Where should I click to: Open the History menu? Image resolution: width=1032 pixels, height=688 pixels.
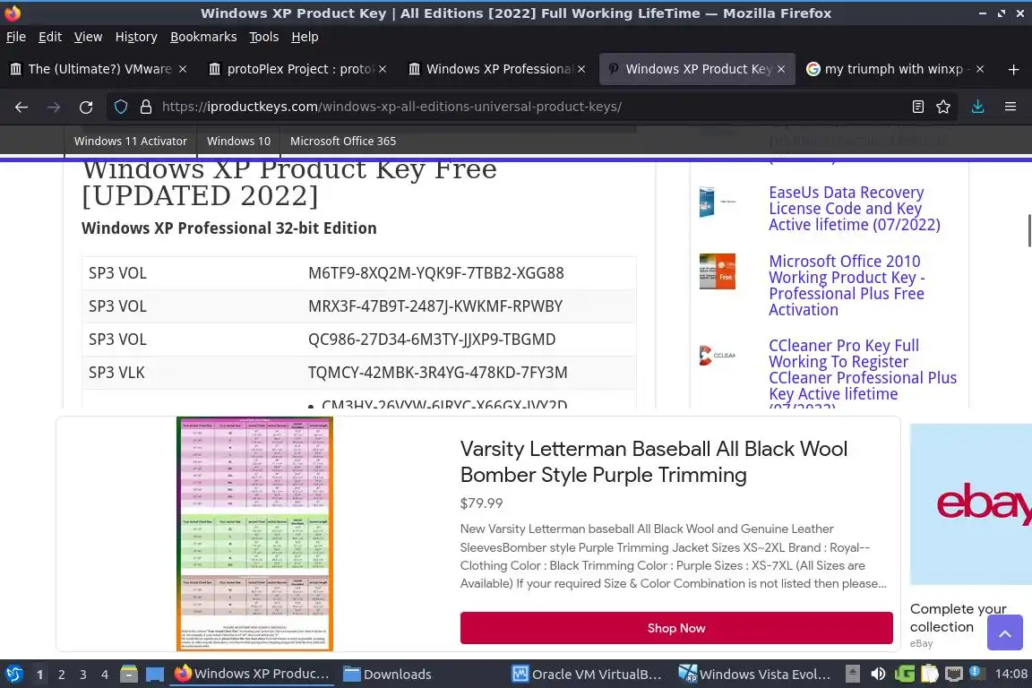click(x=136, y=37)
